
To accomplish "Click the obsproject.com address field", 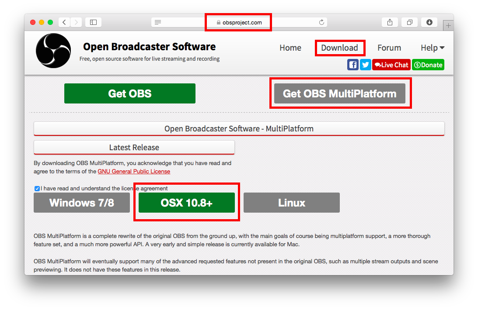I will click(x=239, y=22).
